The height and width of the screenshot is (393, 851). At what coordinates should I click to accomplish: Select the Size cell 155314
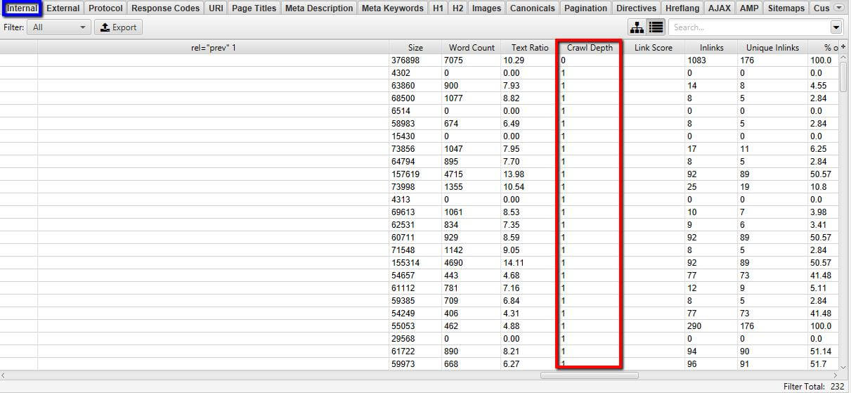pyautogui.click(x=415, y=263)
